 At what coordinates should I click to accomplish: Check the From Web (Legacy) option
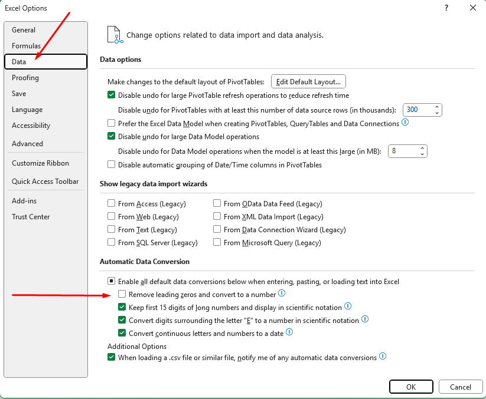click(x=111, y=217)
